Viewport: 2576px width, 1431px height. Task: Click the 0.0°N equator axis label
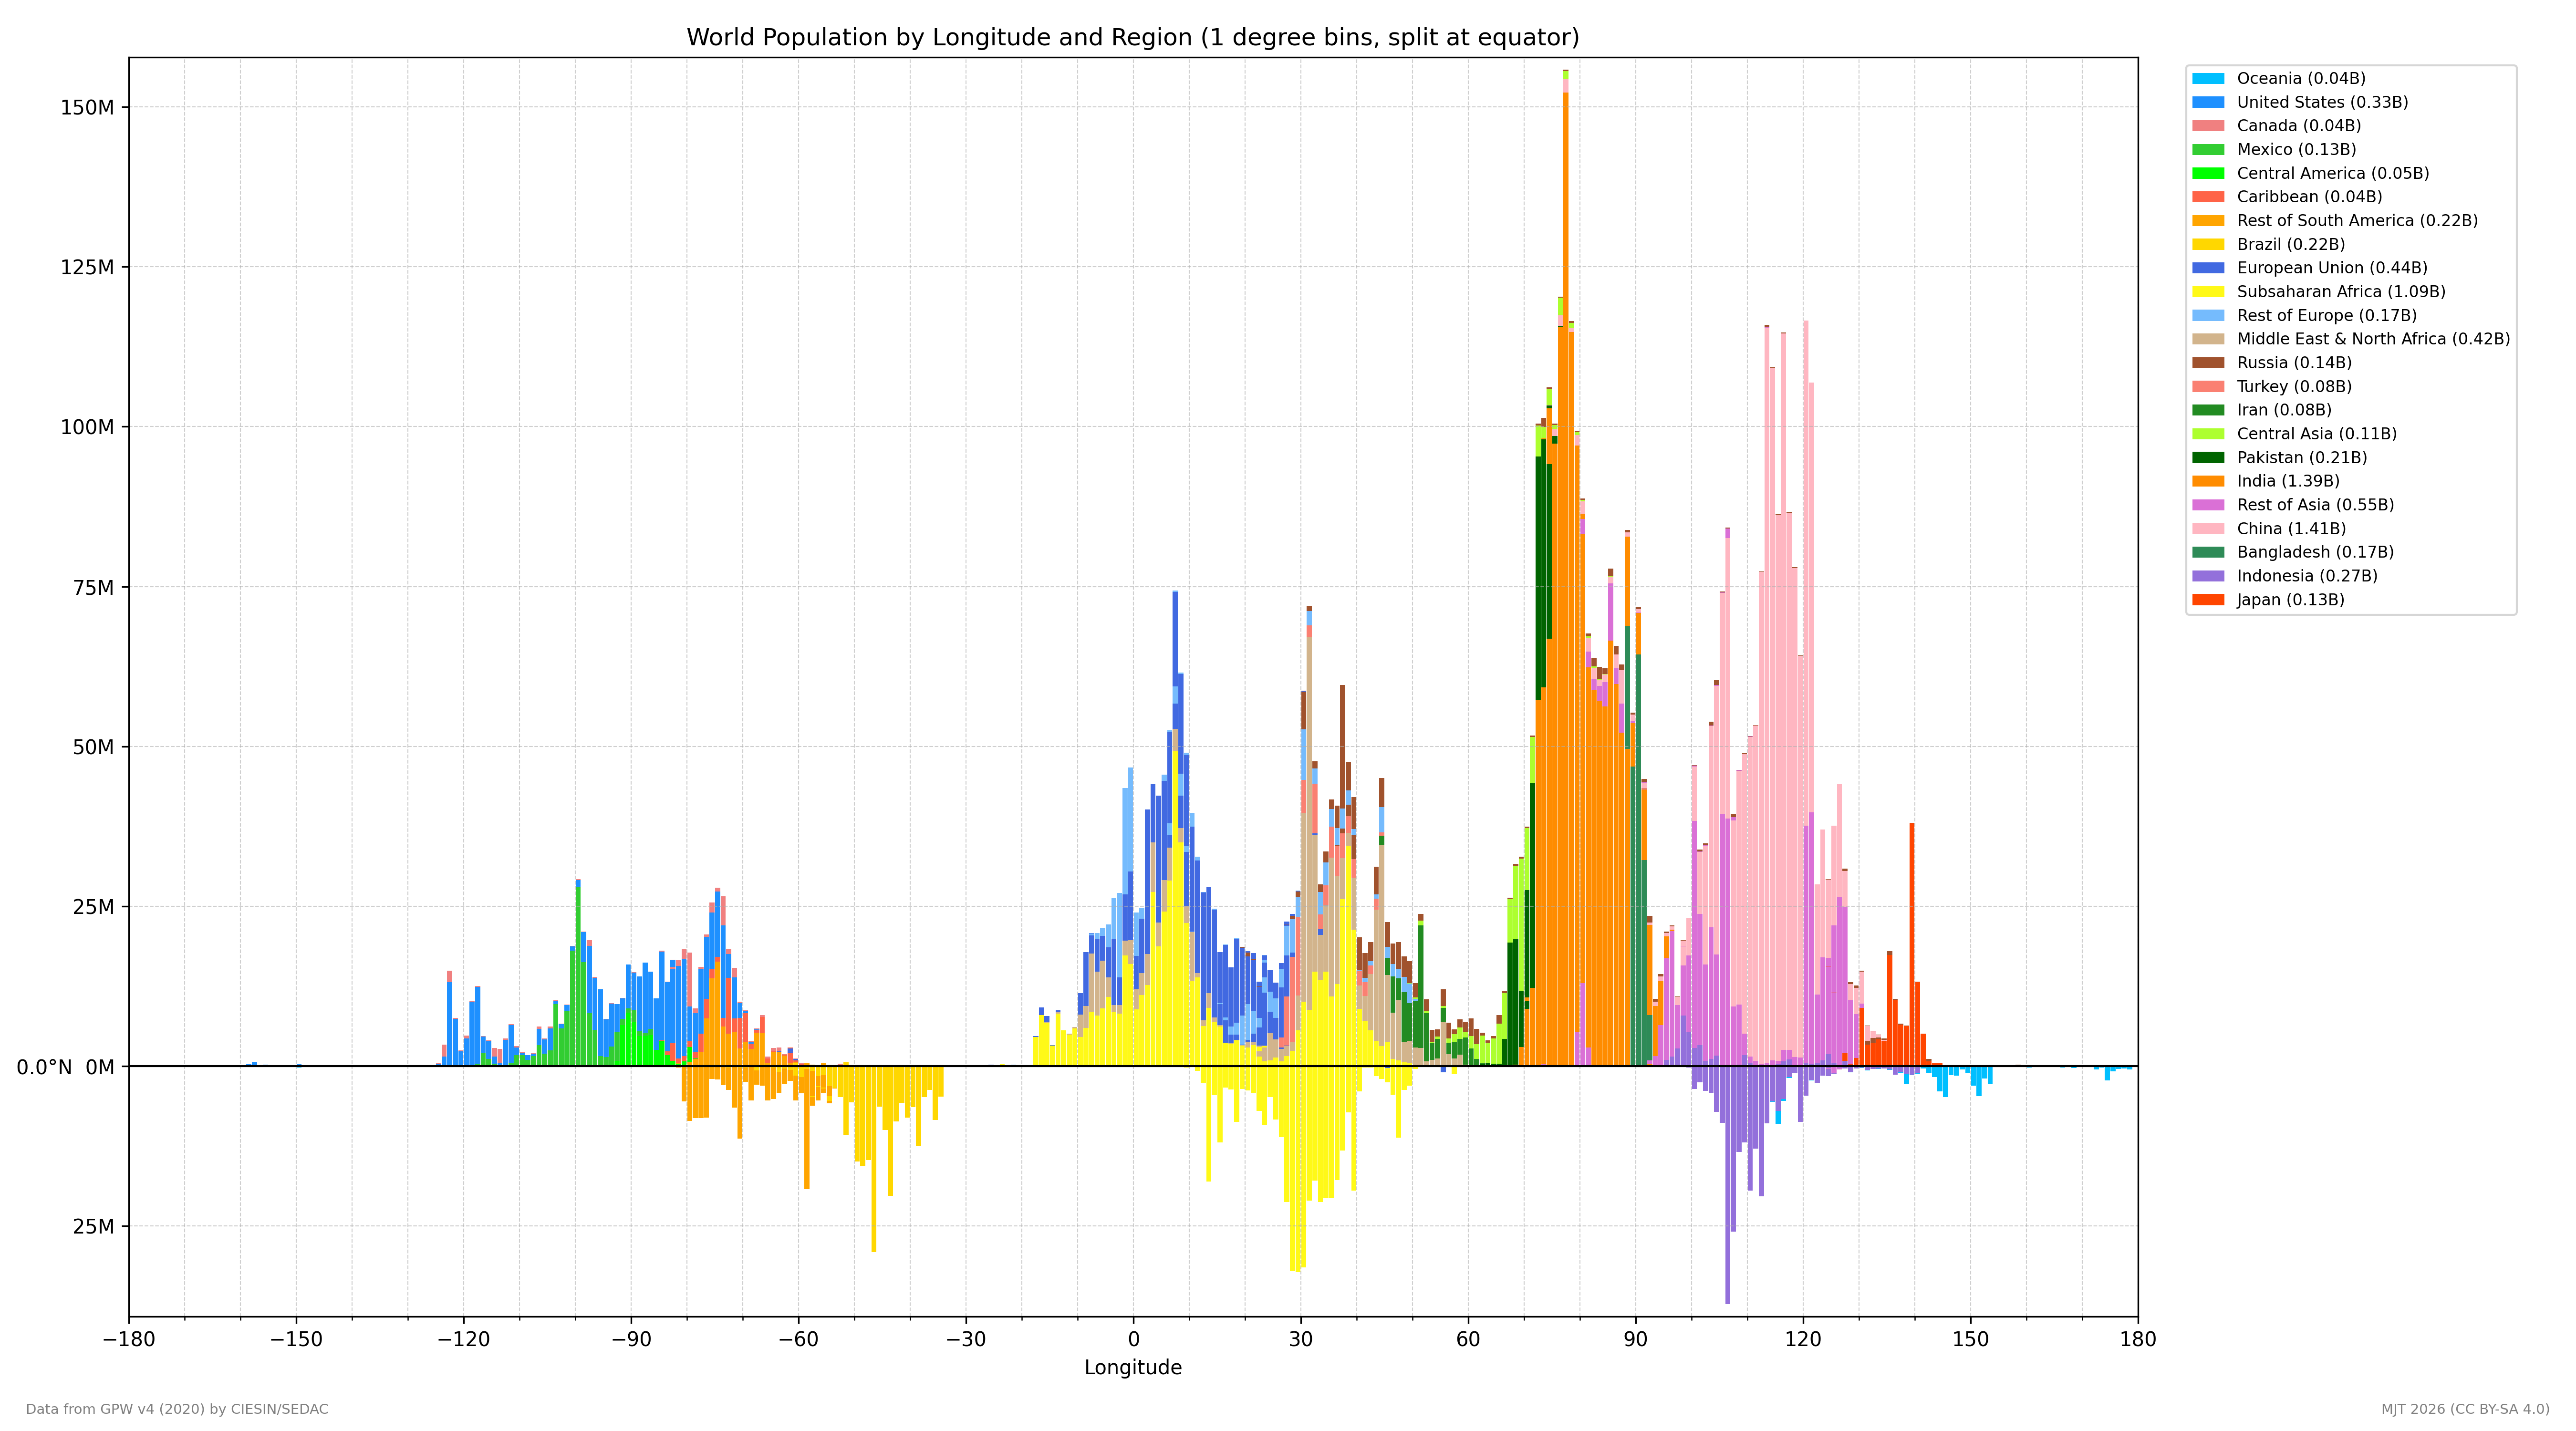coord(44,1067)
